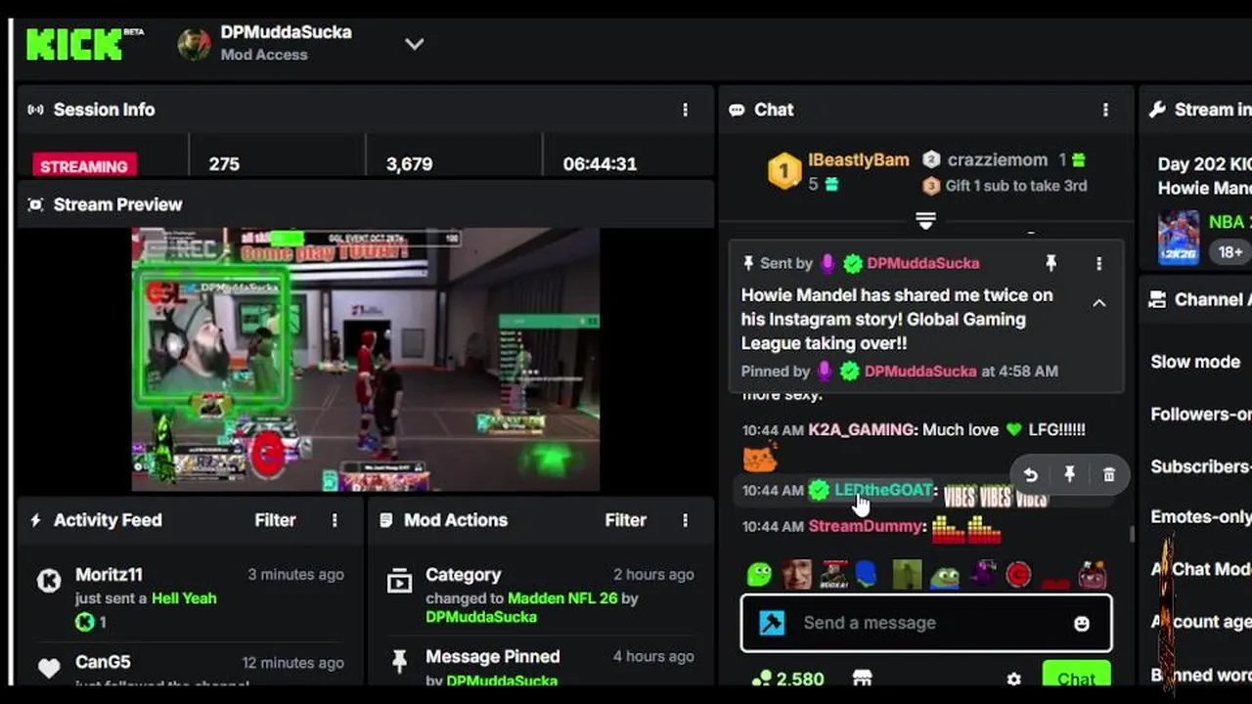Click K2A_GAMING username in chat
Viewport: 1252px width, 704px height.
[x=862, y=429]
